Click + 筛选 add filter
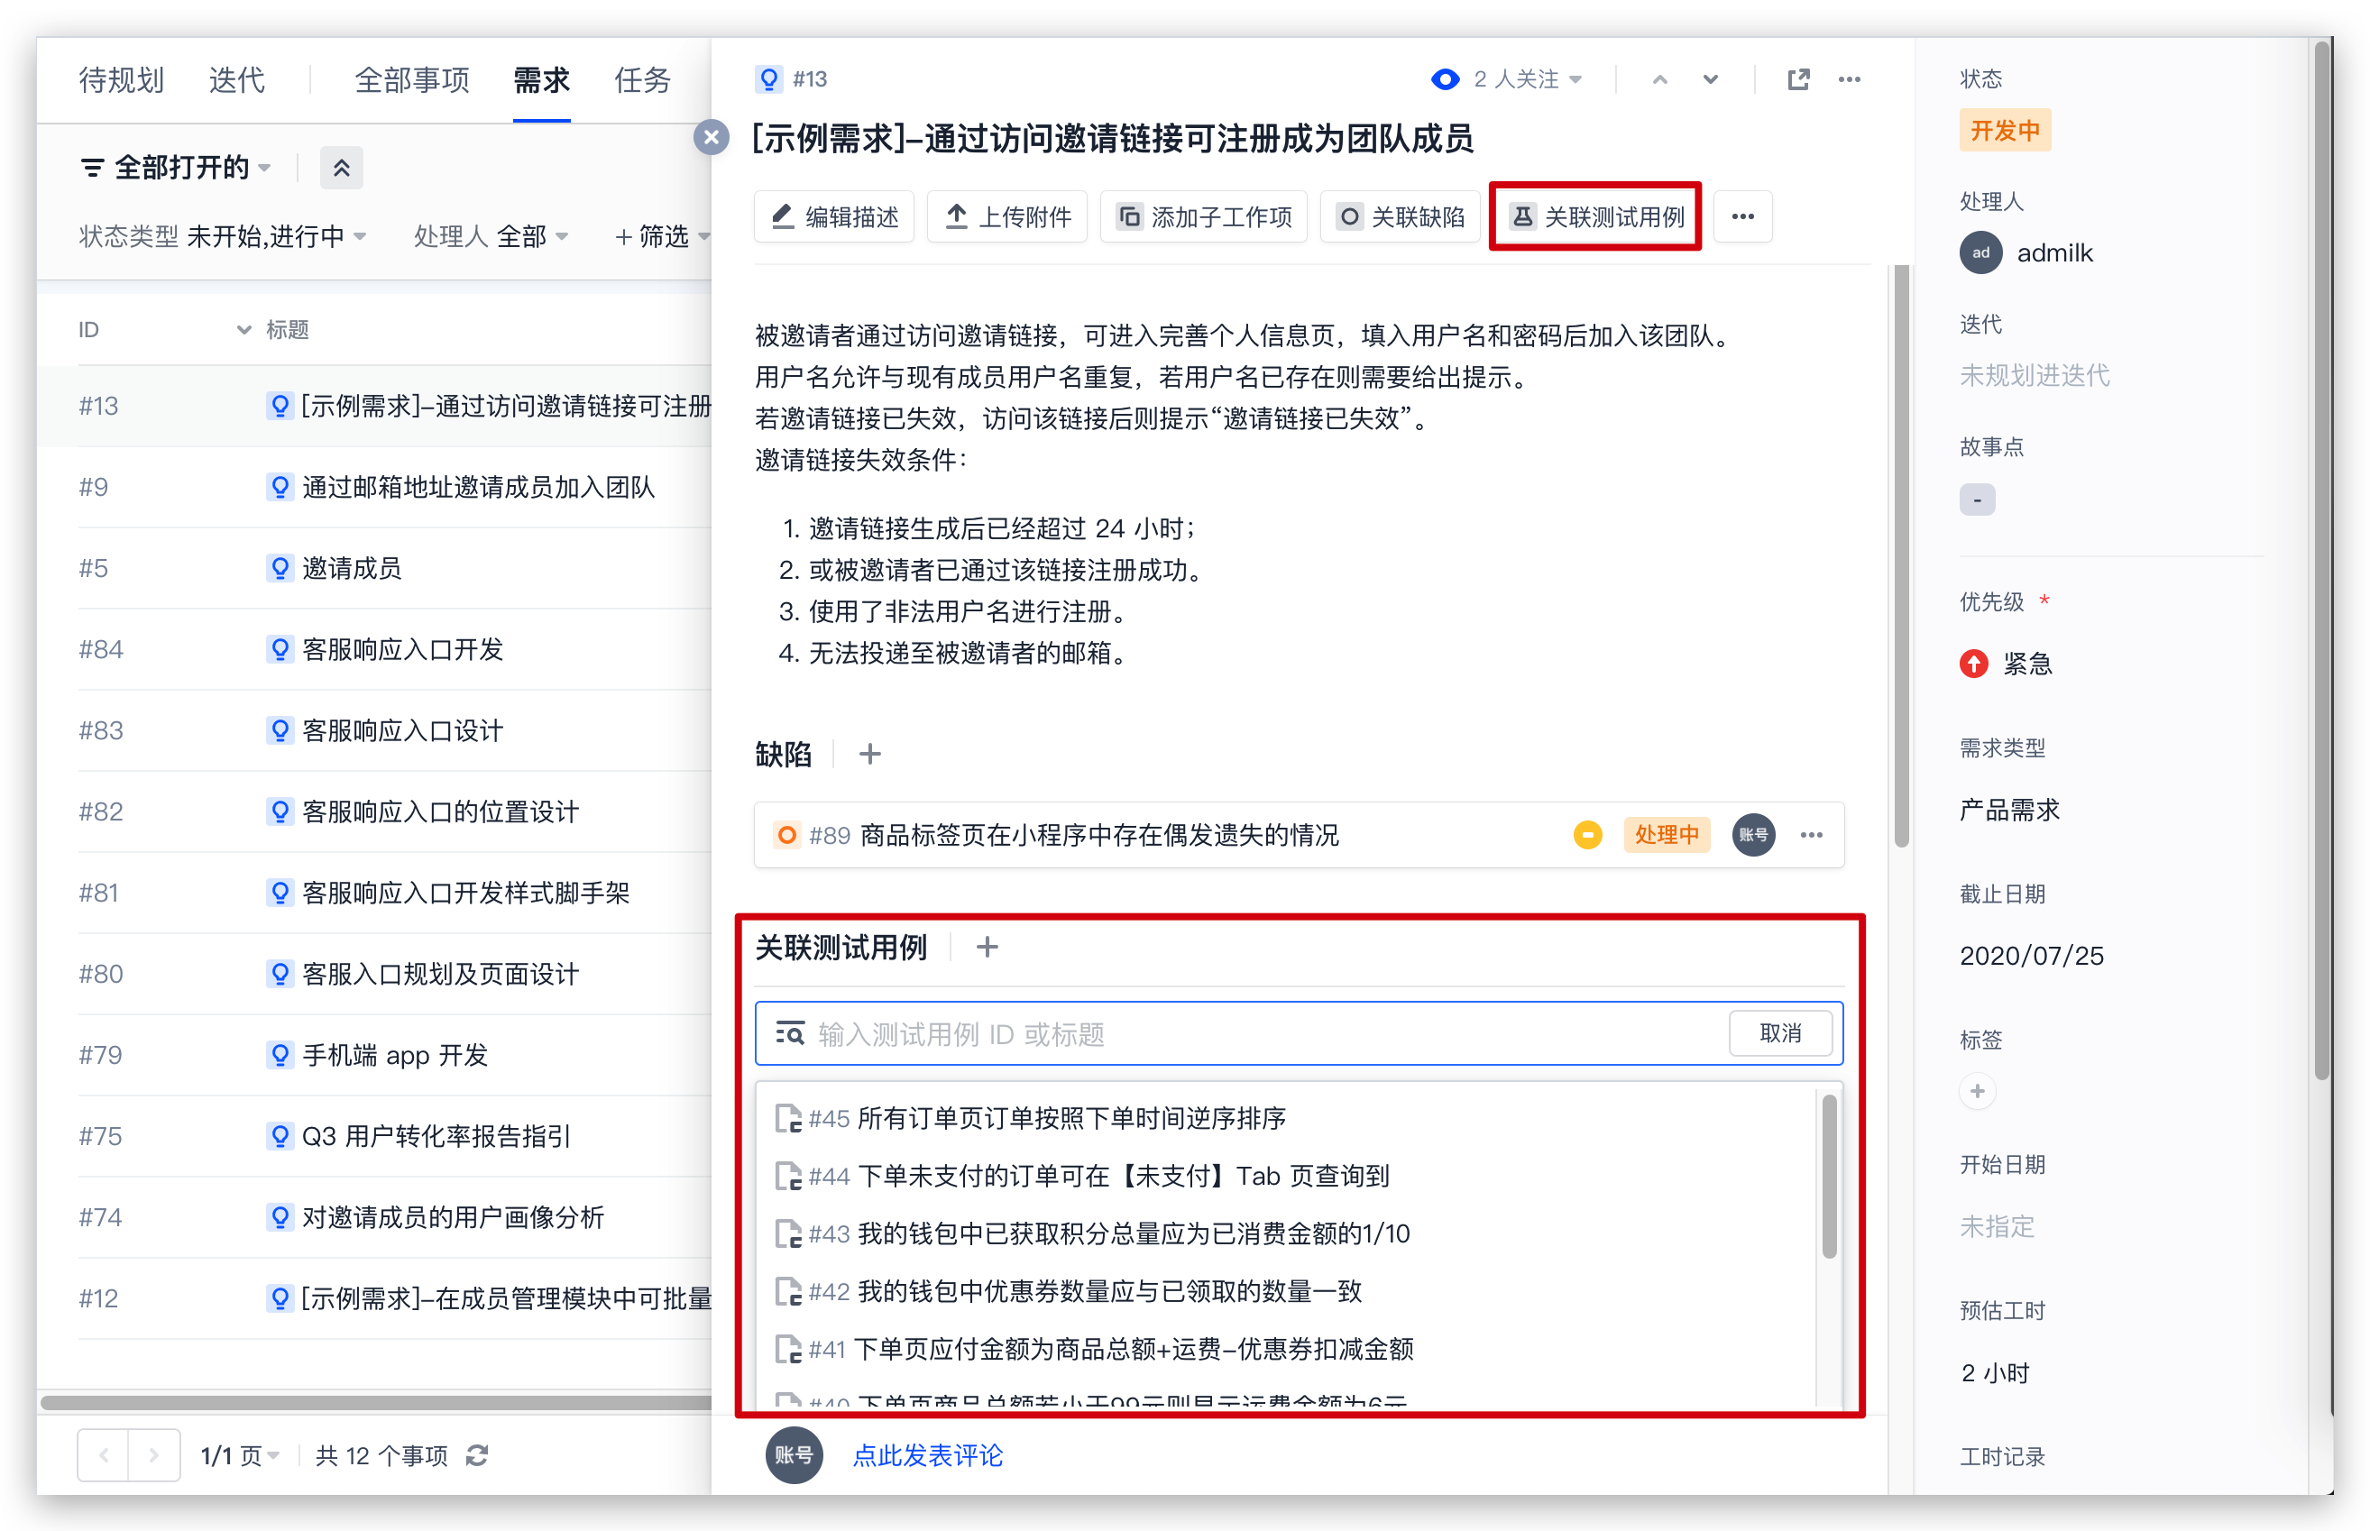 [x=662, y=236]
